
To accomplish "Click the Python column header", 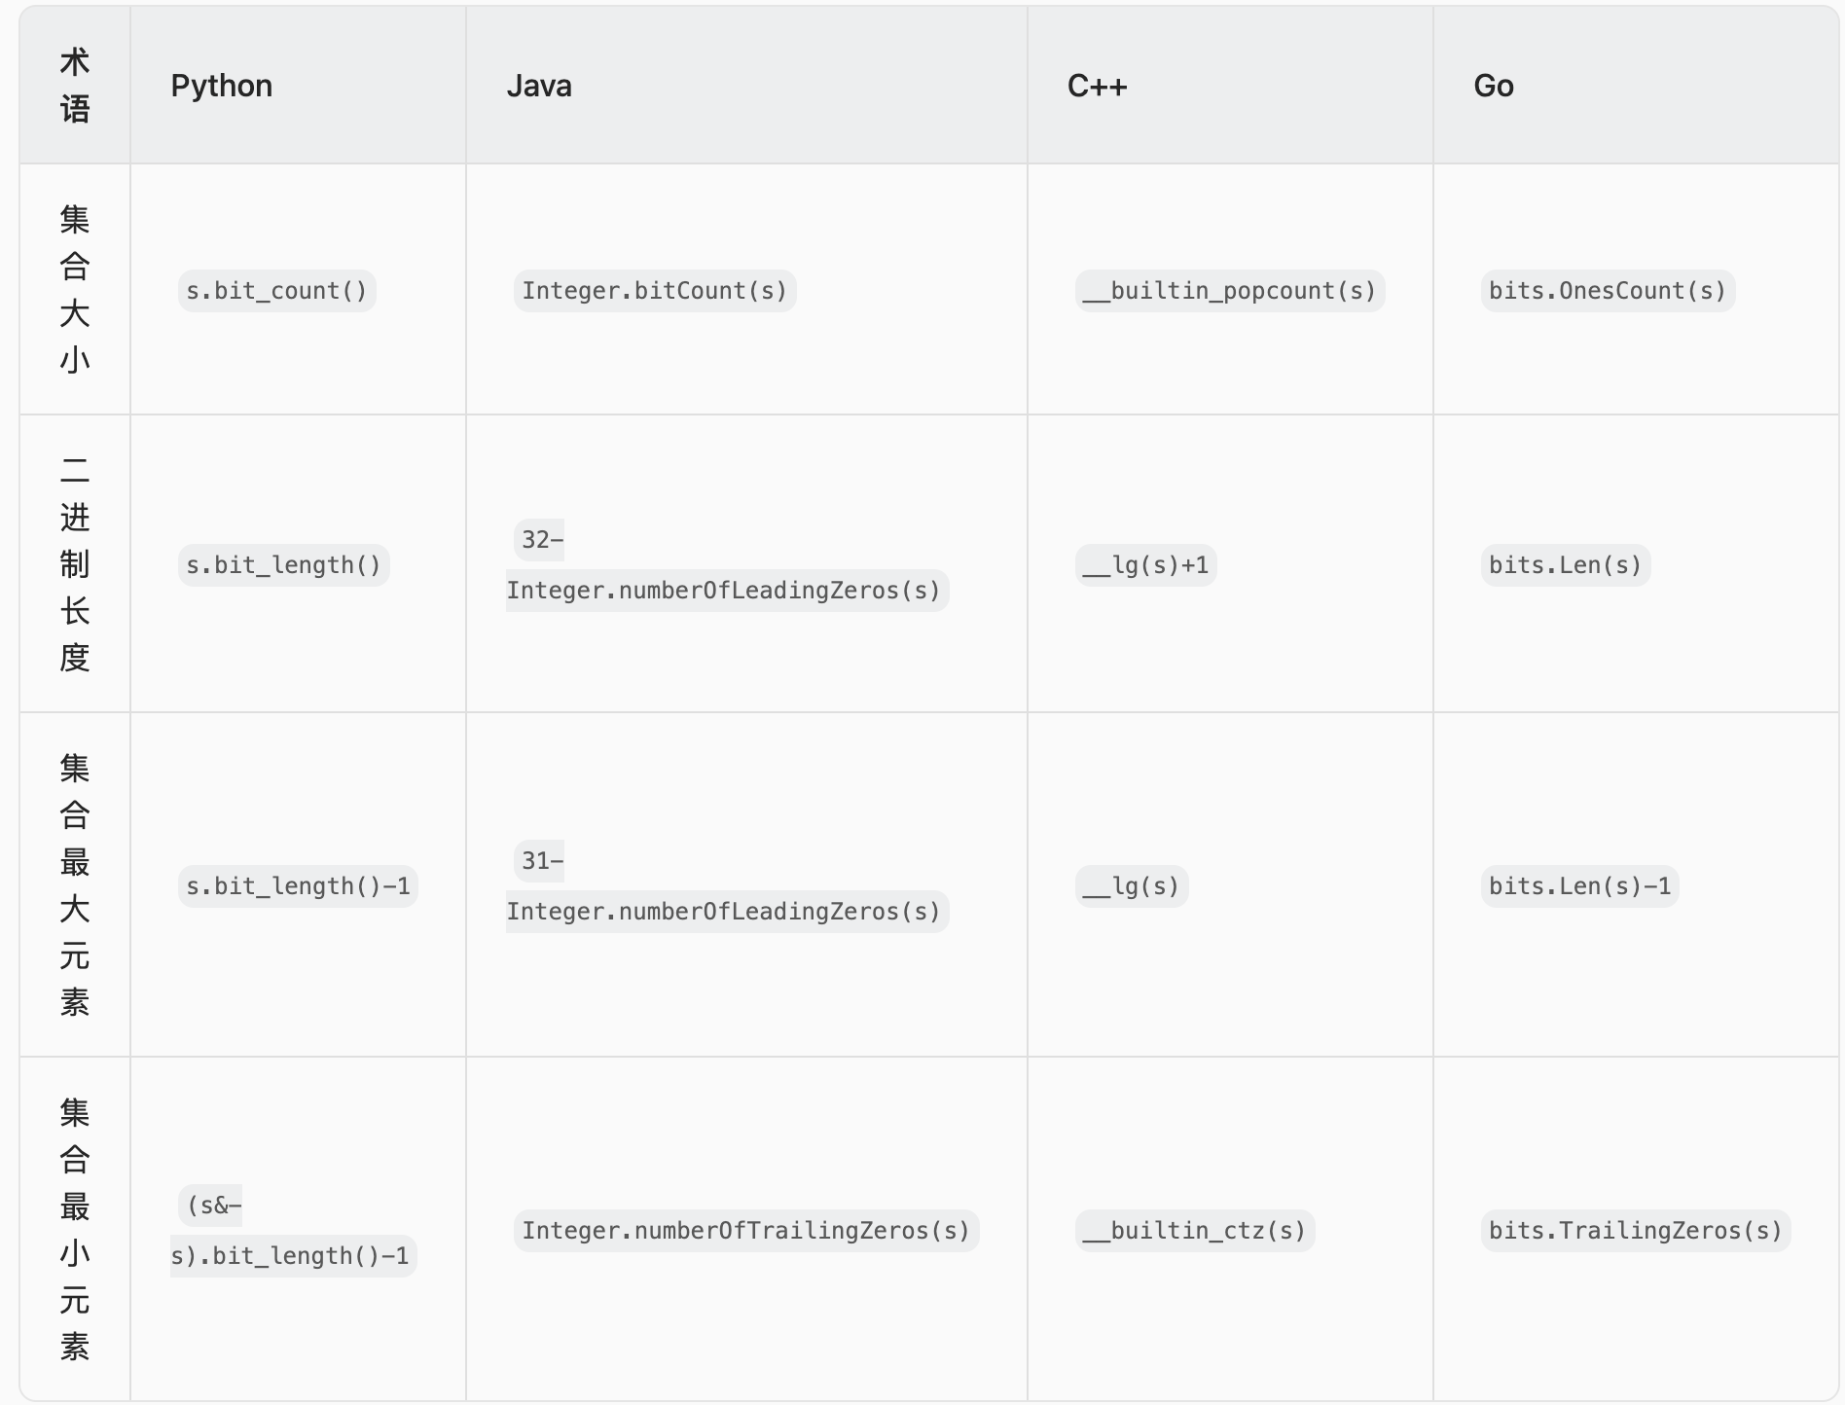I will (221, 86).
